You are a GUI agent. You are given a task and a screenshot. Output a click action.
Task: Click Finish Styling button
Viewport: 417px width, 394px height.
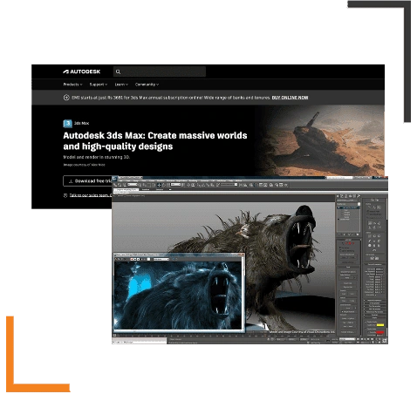tap(374, 200)
